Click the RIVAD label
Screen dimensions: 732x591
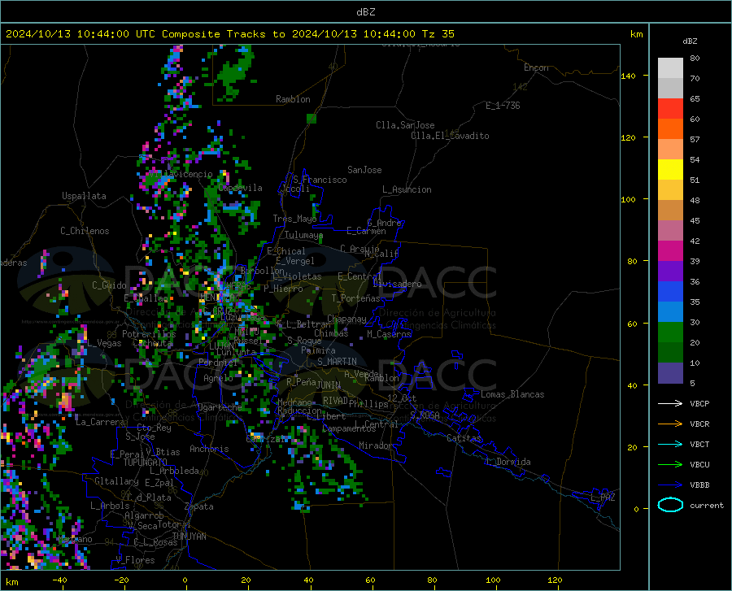pyautogui.click(x=335, y=401)
